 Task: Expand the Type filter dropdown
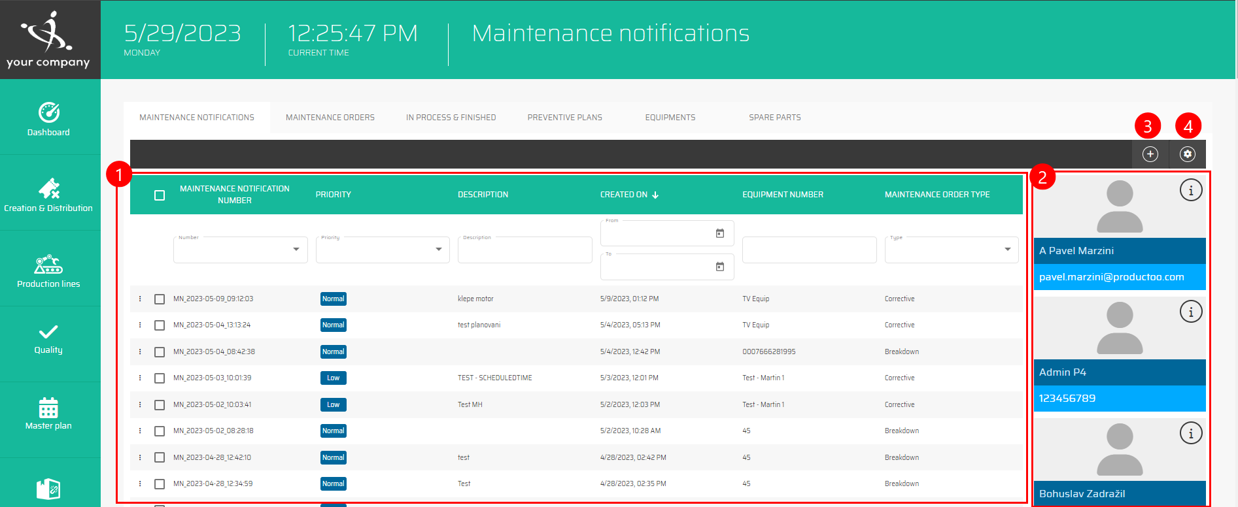pos(1007,250)
